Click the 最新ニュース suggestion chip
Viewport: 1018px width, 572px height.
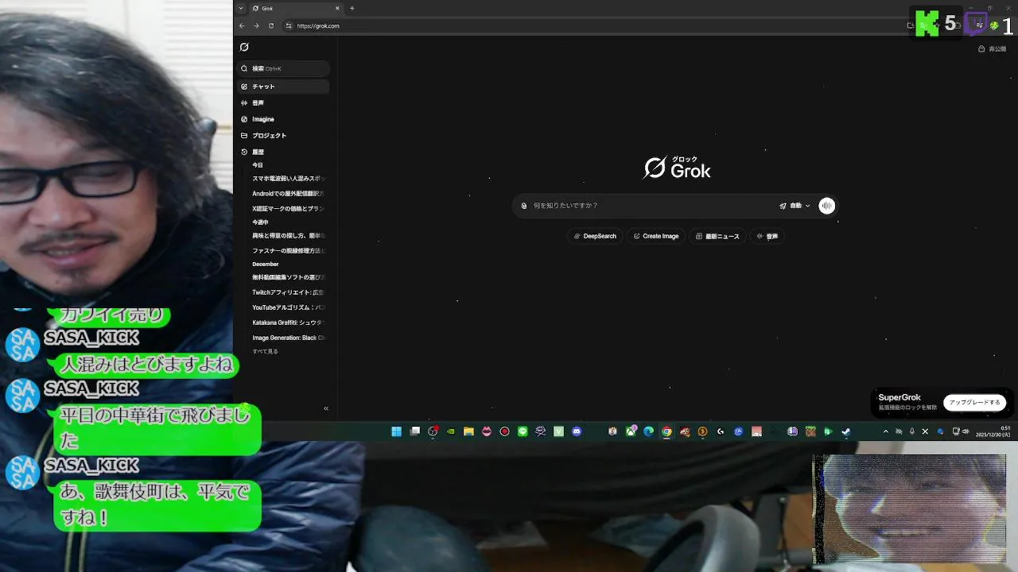pyautogui.click(x=717, y=236)
